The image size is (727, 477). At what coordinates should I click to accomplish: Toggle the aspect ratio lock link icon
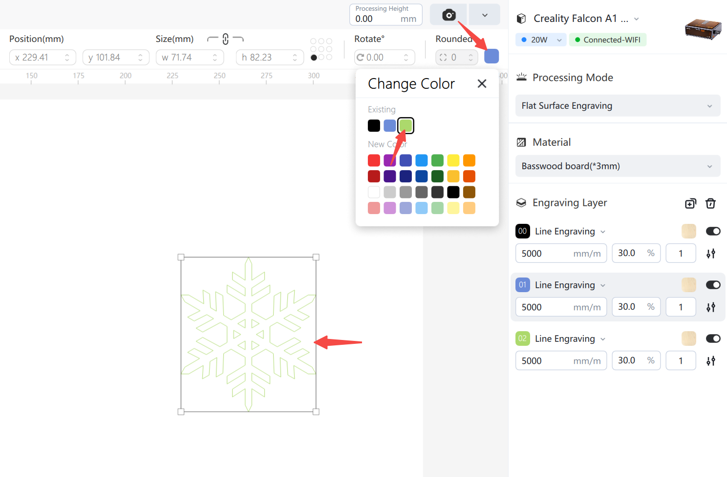[x=225, y=39]
